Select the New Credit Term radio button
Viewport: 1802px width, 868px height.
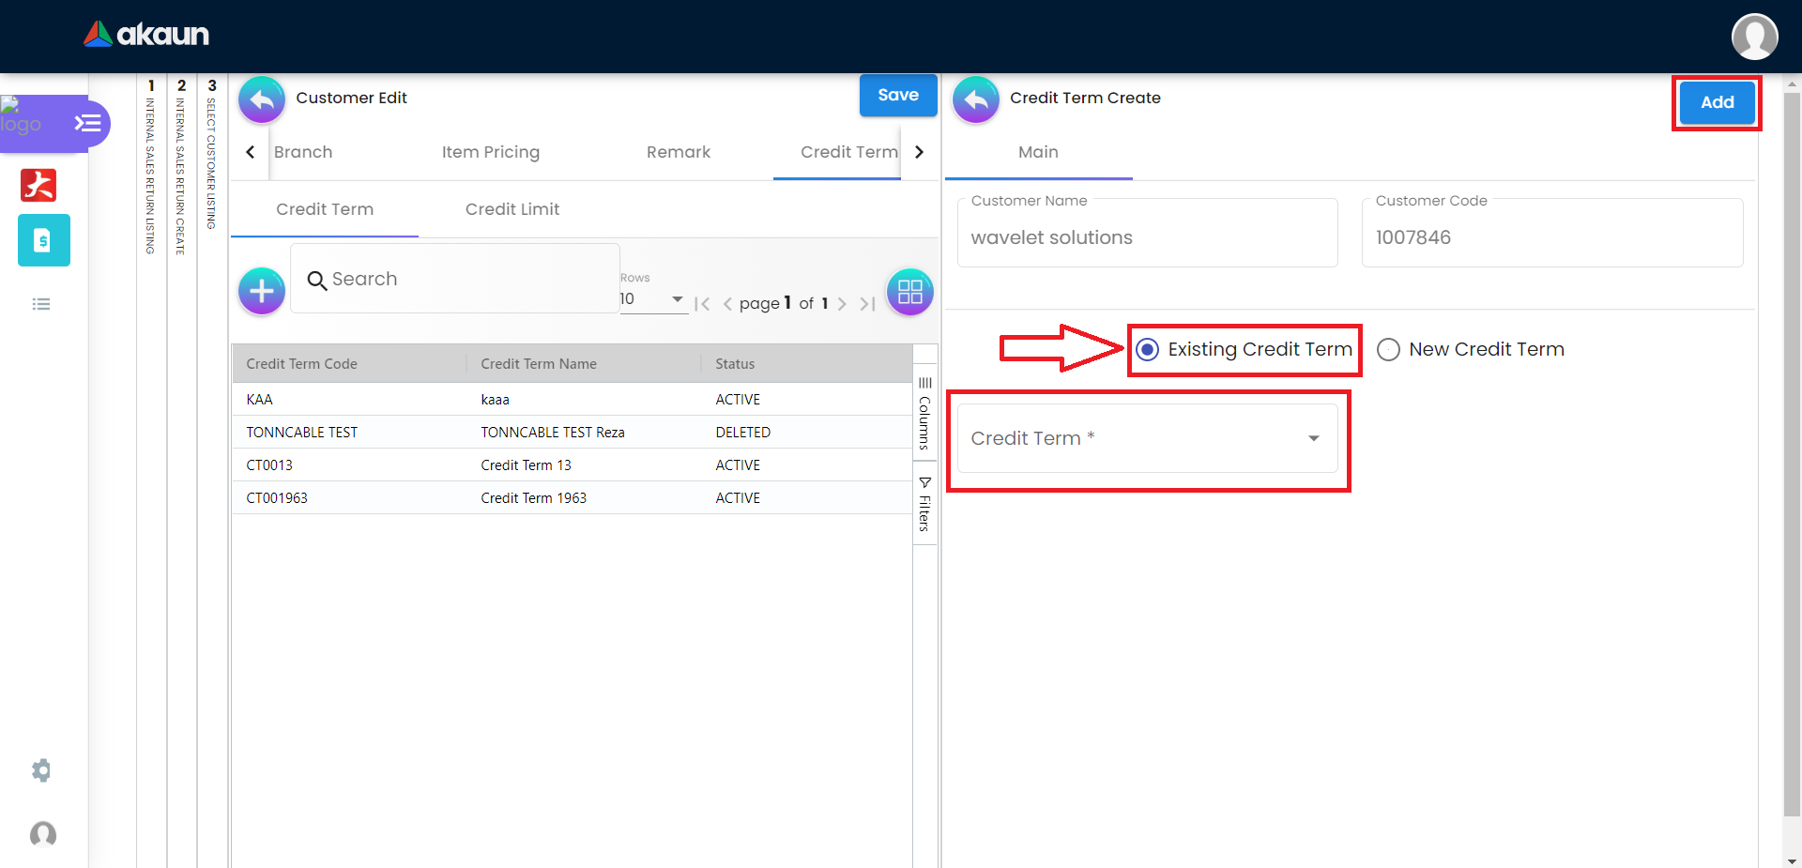coord(1388,350)
